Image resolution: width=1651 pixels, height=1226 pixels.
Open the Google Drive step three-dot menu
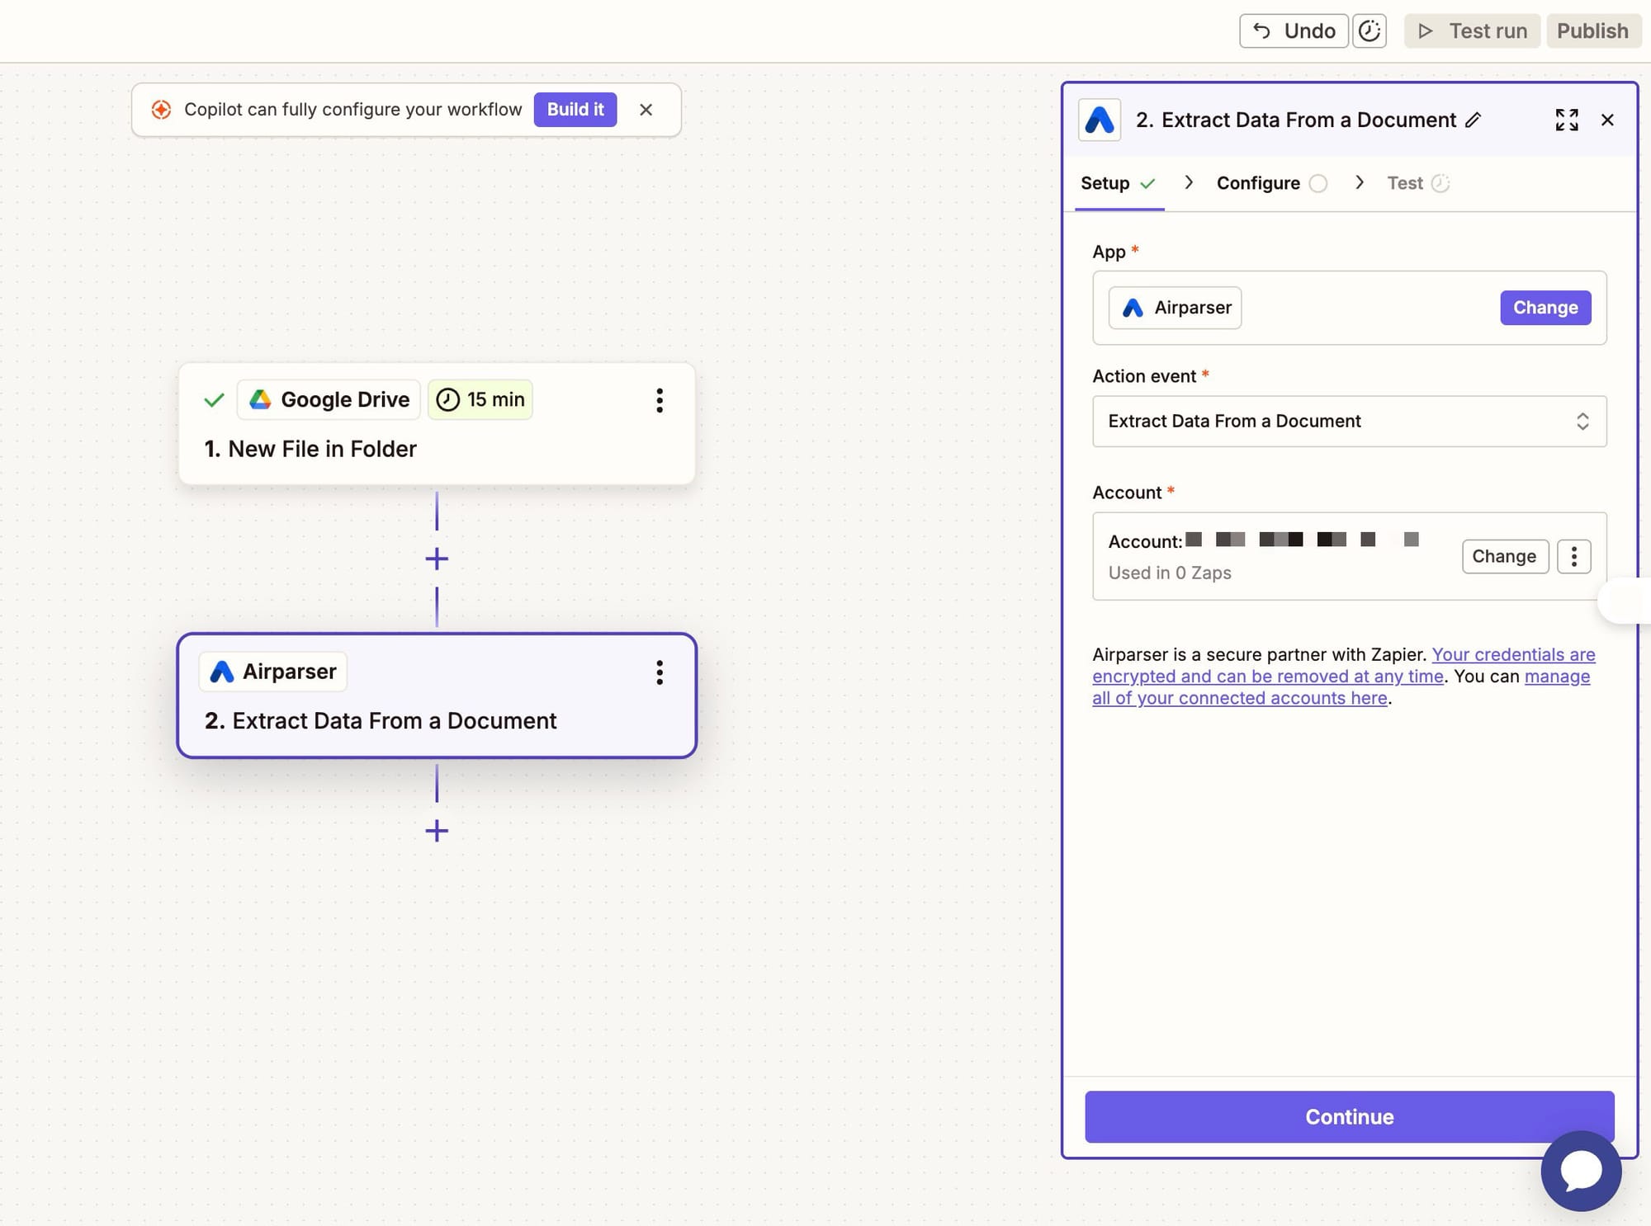659,400
